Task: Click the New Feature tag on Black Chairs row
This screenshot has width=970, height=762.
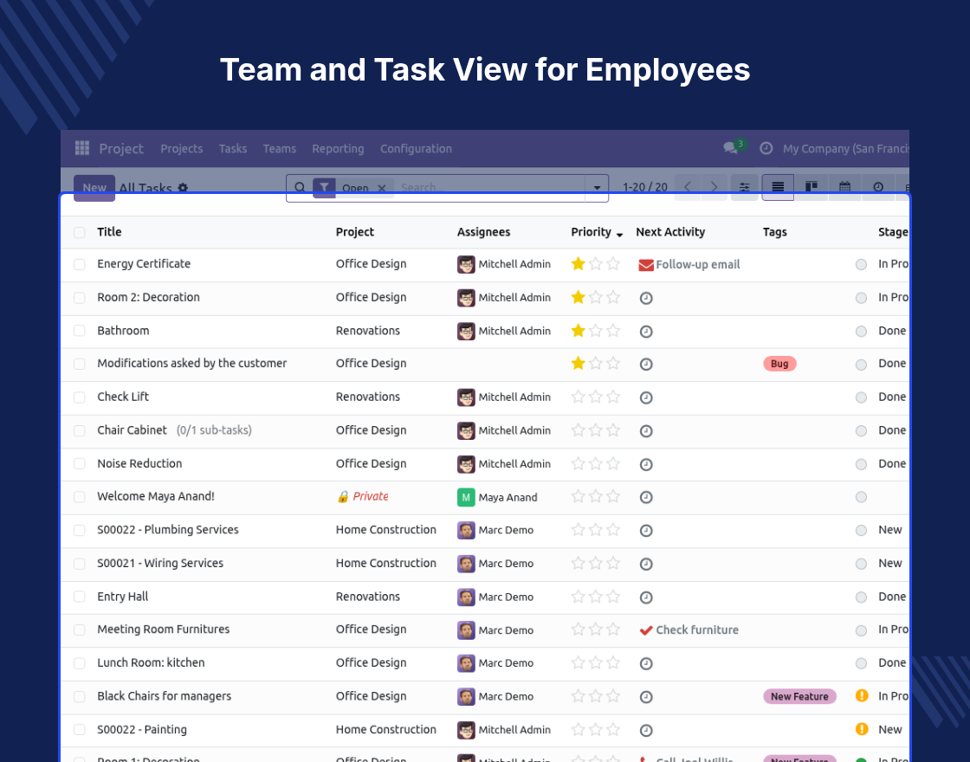Action: (799, 696)
